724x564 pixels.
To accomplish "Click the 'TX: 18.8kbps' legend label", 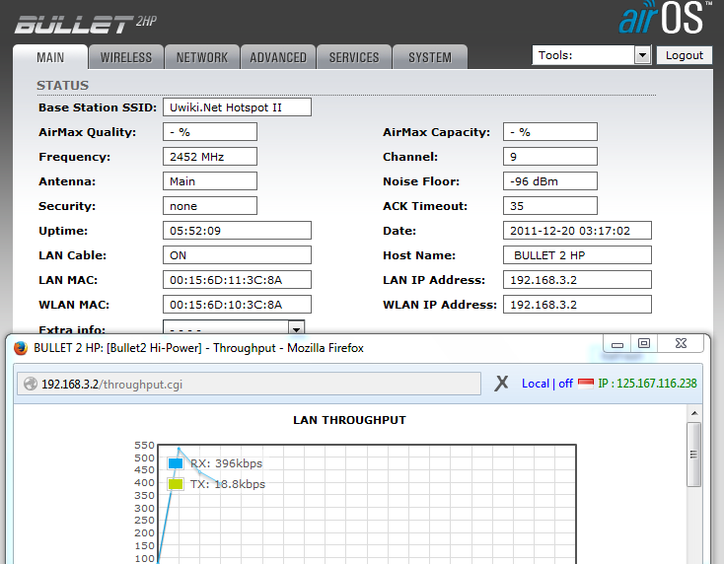I will point(228,484).
